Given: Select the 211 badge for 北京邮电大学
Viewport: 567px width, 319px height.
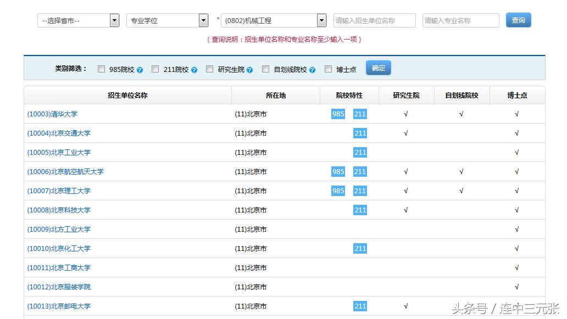Looking at the screenshot, I should tap(360, 306).
